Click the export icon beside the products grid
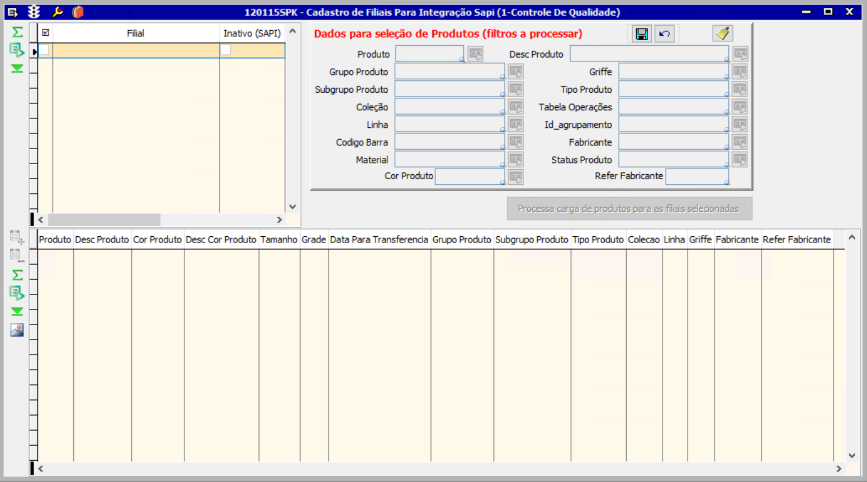 [17, 293]
